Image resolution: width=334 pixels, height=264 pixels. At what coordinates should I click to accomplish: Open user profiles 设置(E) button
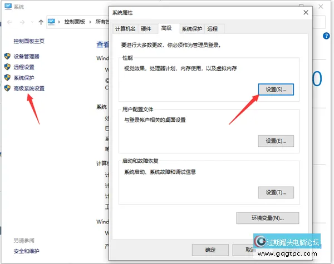pyautogui.click(x=276, y=141)
